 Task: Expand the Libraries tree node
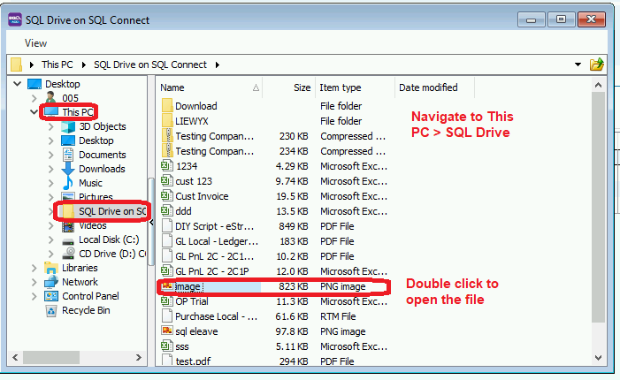tap(34, 268)
